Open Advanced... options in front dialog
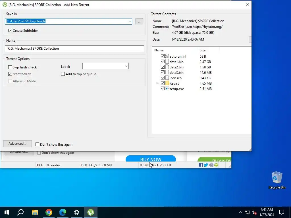Viewport: 291px width, 218px height. 17,144
